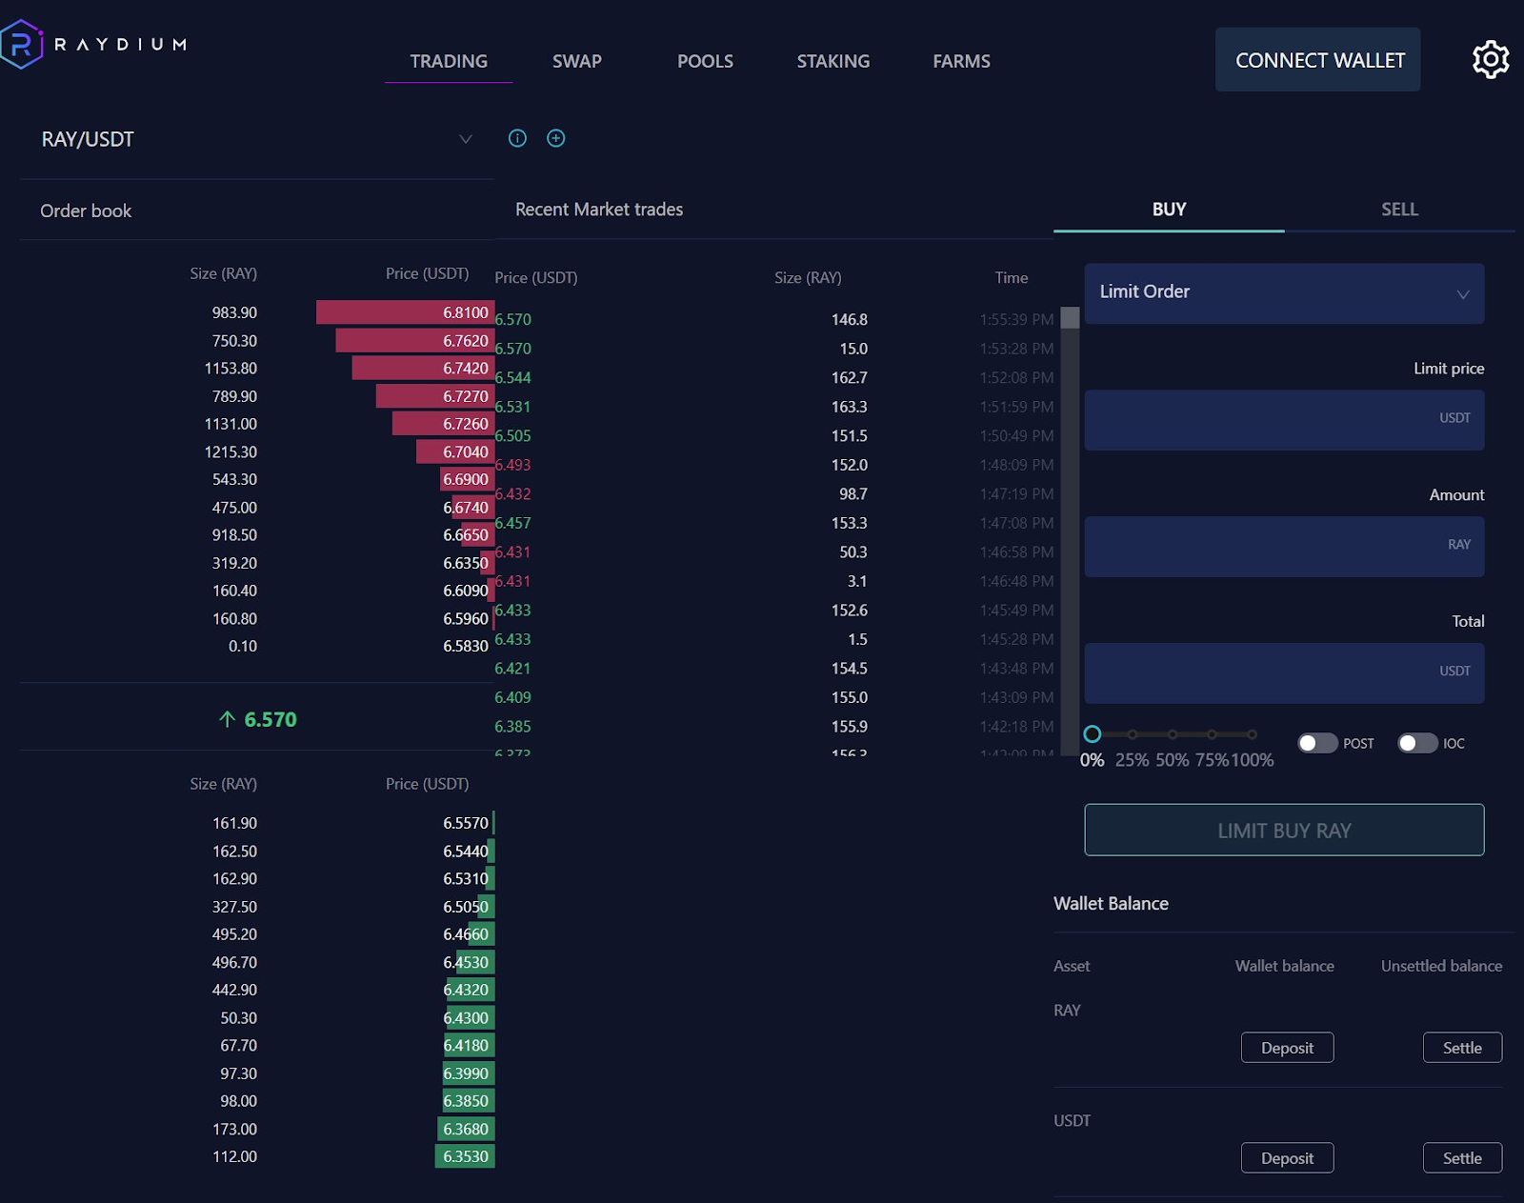Expand the RAY/USDT pair dropdown
The width and height of the screenshot is (1524, 1203).
(257, 139)
